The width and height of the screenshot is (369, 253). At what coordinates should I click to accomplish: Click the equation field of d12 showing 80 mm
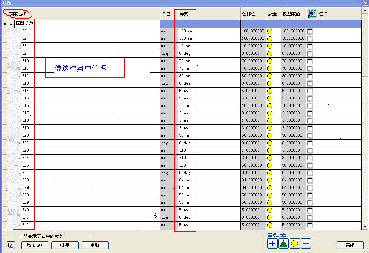[209, 76]
